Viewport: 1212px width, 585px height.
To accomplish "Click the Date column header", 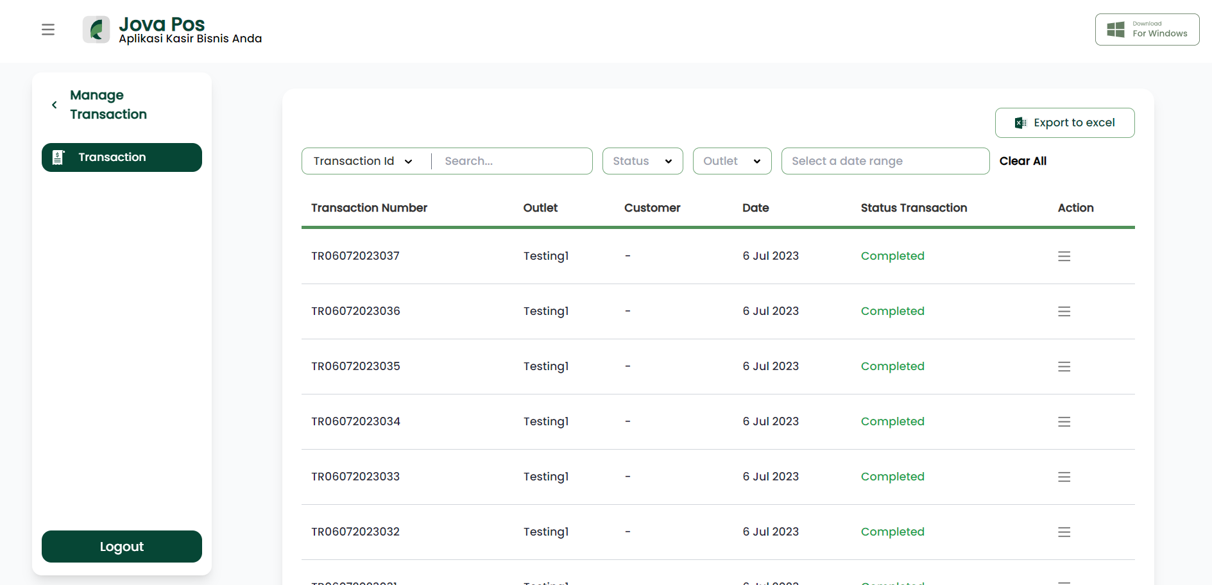I will [x=756, y=208].
